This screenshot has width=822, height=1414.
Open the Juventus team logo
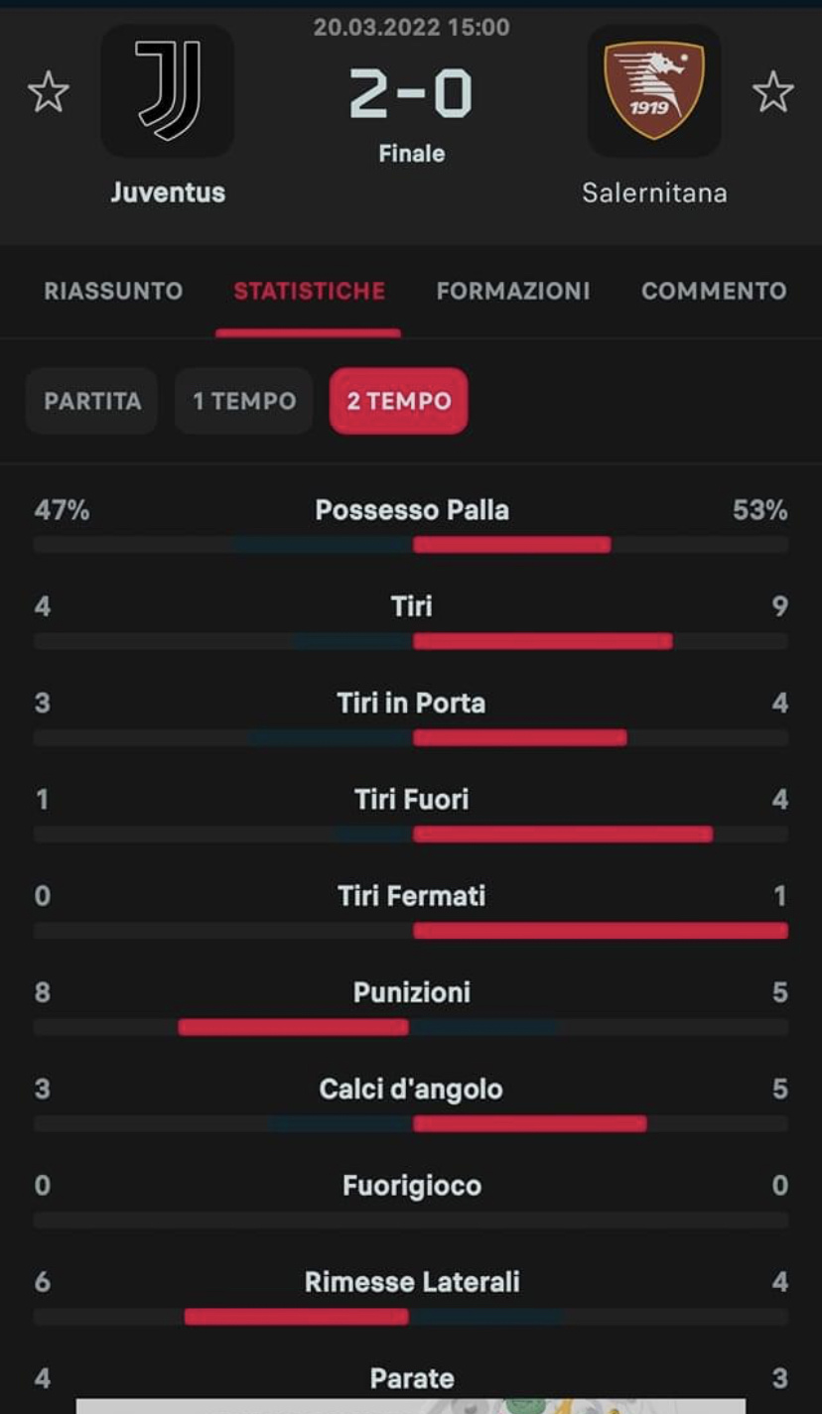point(168,91)
